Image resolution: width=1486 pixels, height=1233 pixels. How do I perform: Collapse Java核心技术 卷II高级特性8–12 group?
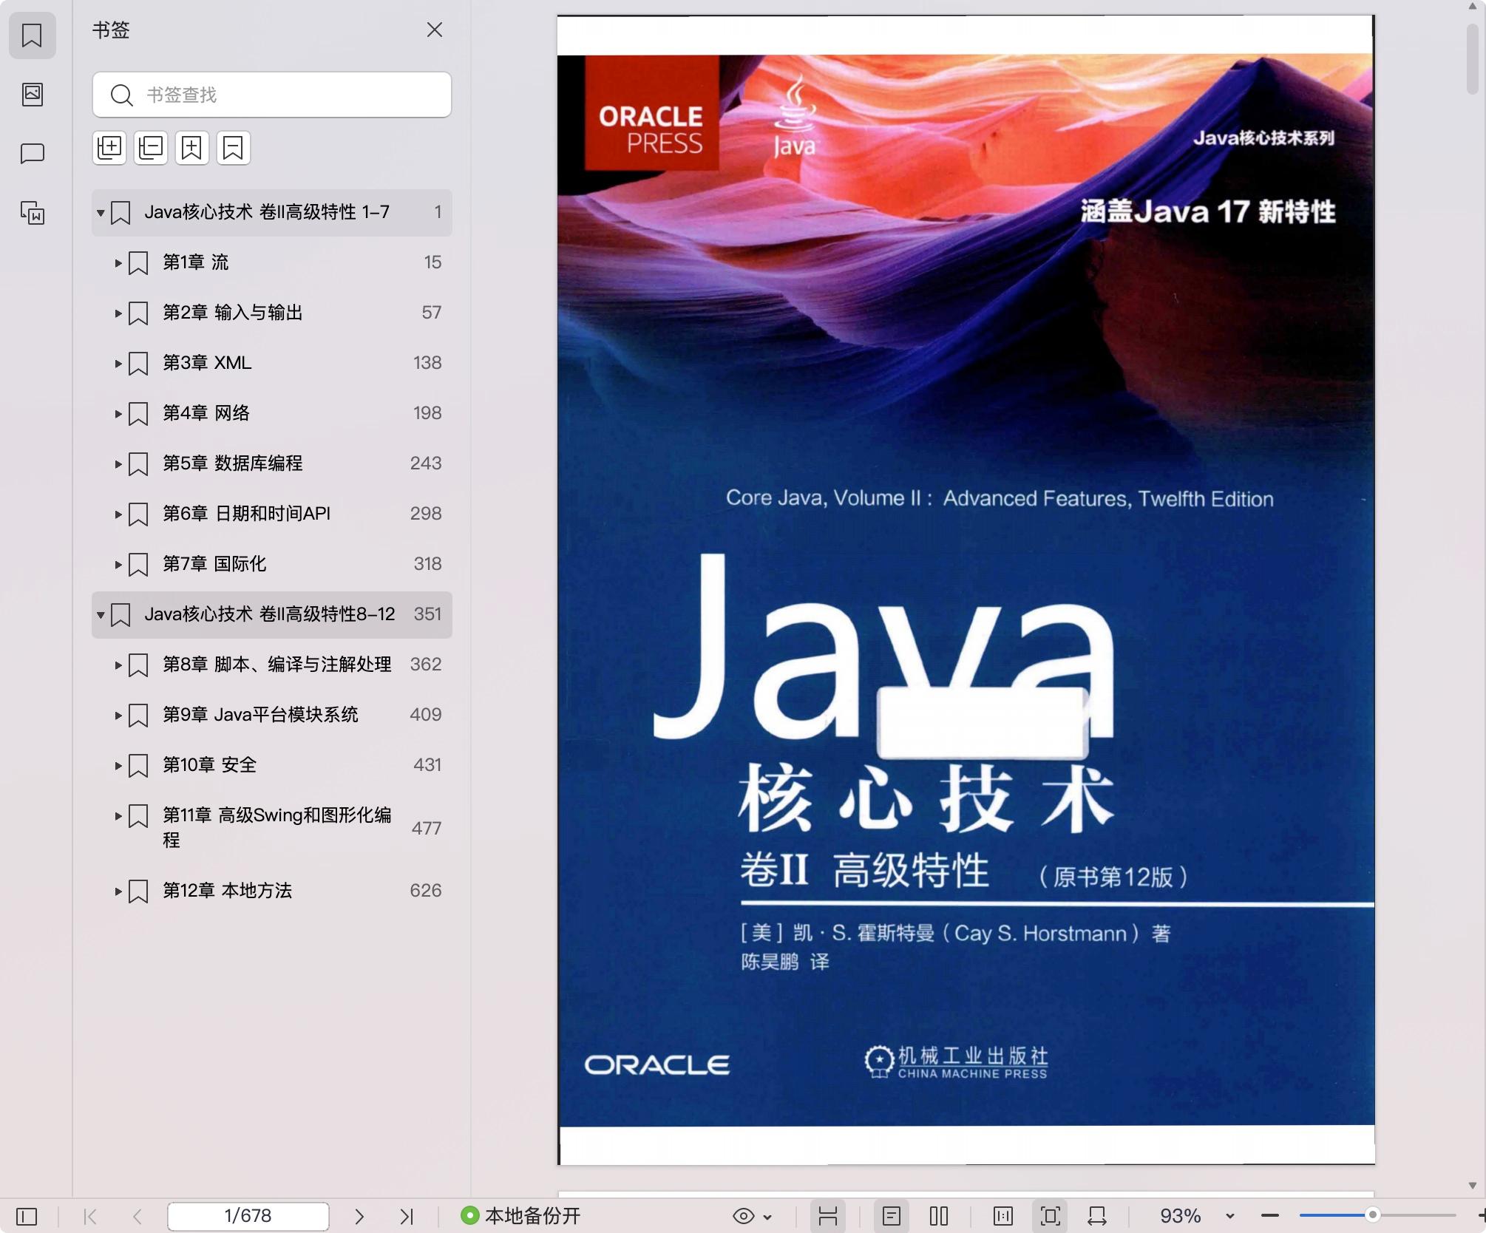101,615
